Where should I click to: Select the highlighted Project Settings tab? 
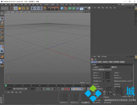coord(94,62)
